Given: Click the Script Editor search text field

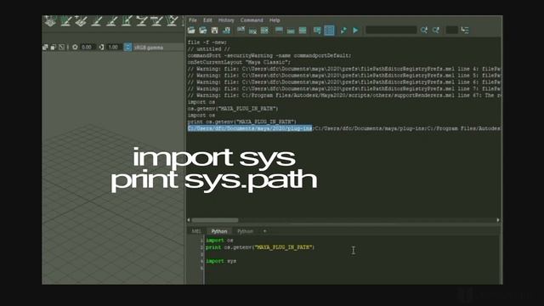Looking at the screenshot, I should point(391,31).
